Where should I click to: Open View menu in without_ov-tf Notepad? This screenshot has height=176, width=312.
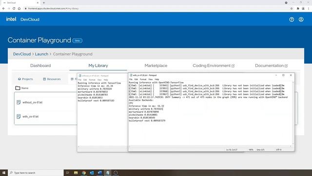click(x=99, y=80)
